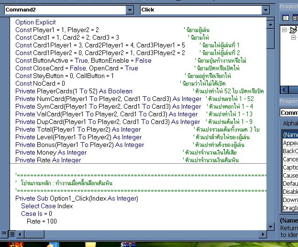Click the 'Const ButtonActive = True' line
This screenshot has width=298, height=247.
point(83,60)
